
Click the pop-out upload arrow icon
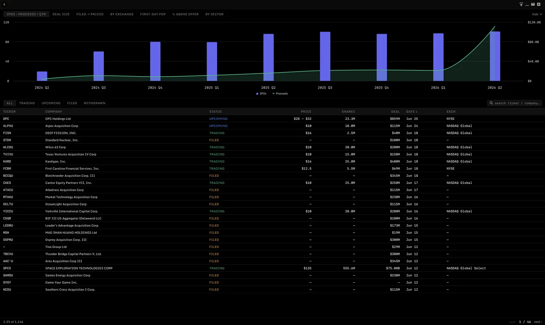point(521,4)
